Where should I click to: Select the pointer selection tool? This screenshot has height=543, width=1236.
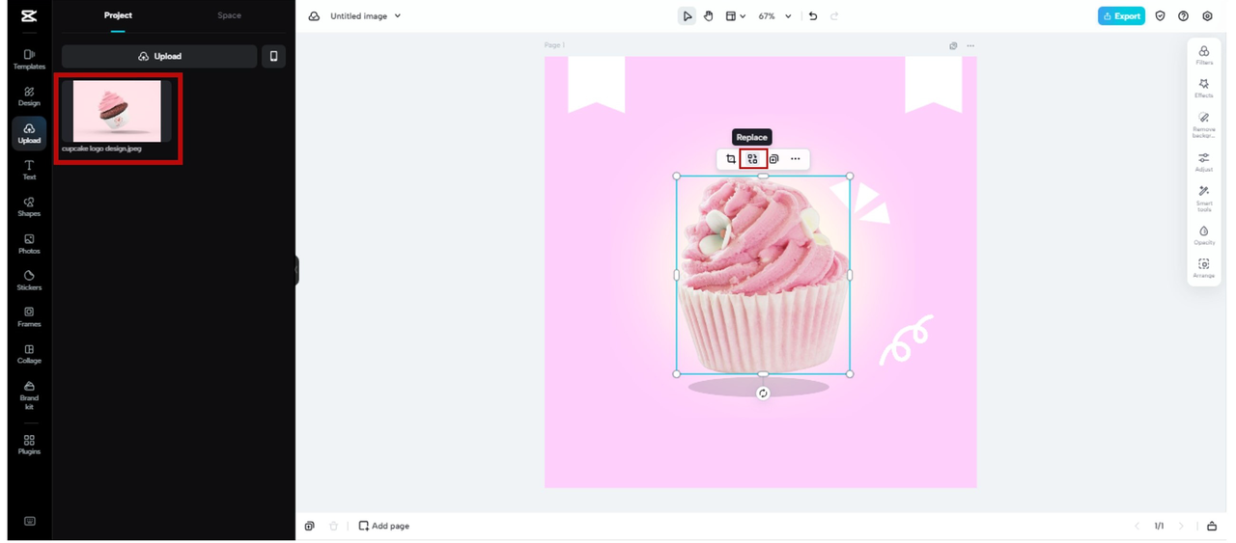[x=687, y=16]
